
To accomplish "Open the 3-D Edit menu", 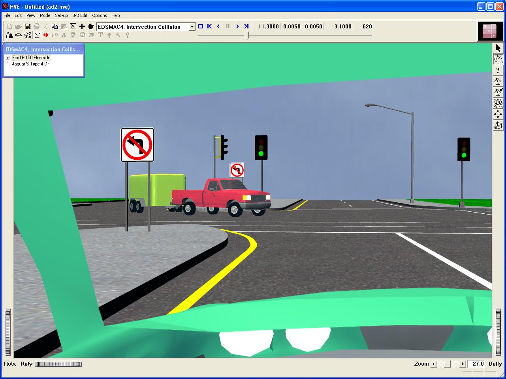I will click(x=80, y=15).
